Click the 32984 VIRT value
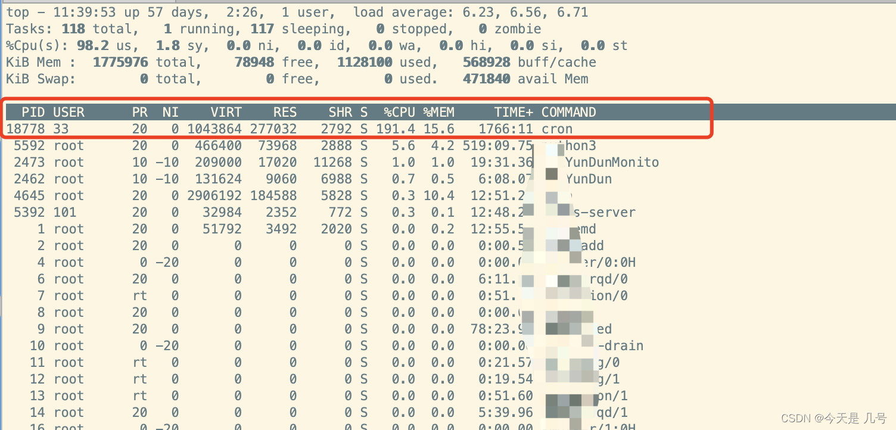896x430 pixels. [222, 212]
